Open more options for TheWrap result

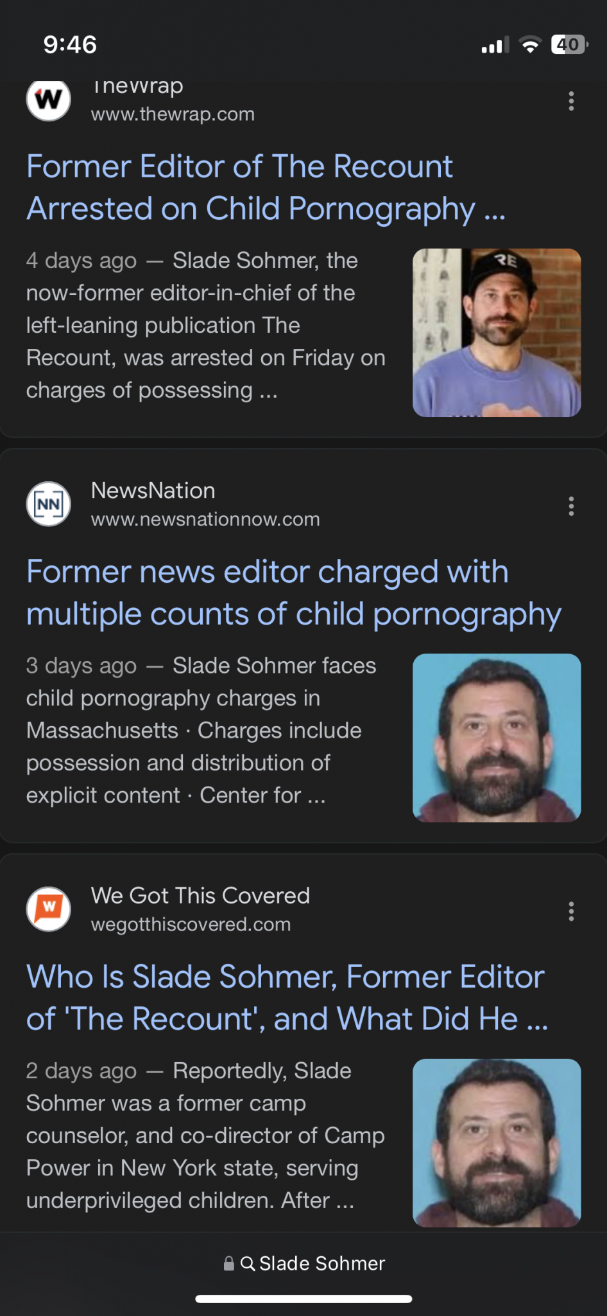pos(571,101)
